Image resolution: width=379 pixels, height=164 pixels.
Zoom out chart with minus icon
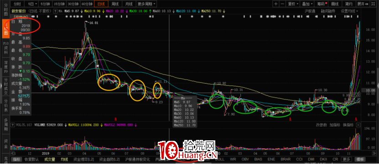pos(282,4)
